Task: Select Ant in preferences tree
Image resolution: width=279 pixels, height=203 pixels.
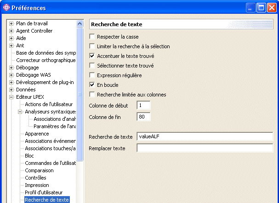Action: [20, 45]
